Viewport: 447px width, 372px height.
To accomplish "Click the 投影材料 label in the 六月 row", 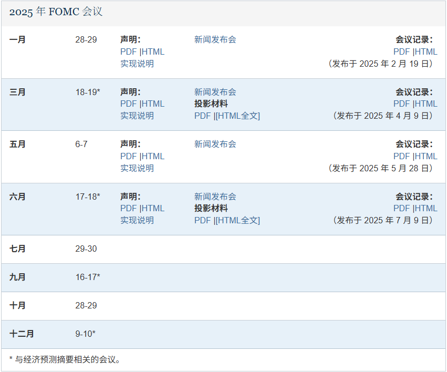I will tap(211, 209).
